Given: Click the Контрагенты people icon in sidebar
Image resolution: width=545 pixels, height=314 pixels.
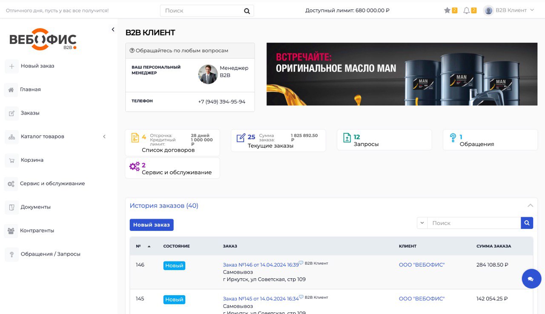Looking at the screenshot, I should [11, 231].
